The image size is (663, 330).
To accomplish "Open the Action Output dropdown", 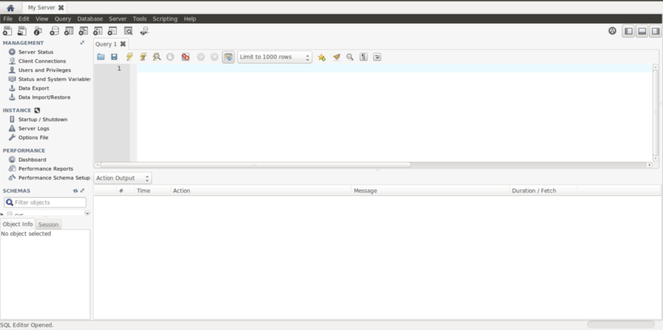I will (x=122, y=178).
